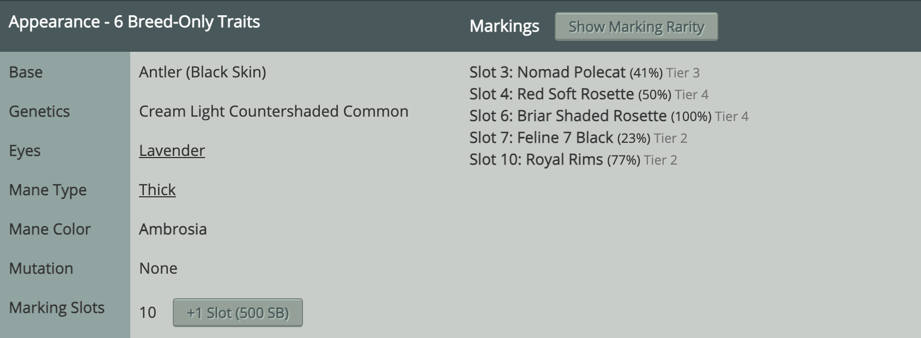921x338 pixels.
Task: Buy +1 Slot for 500 SB
Action: 238,312
